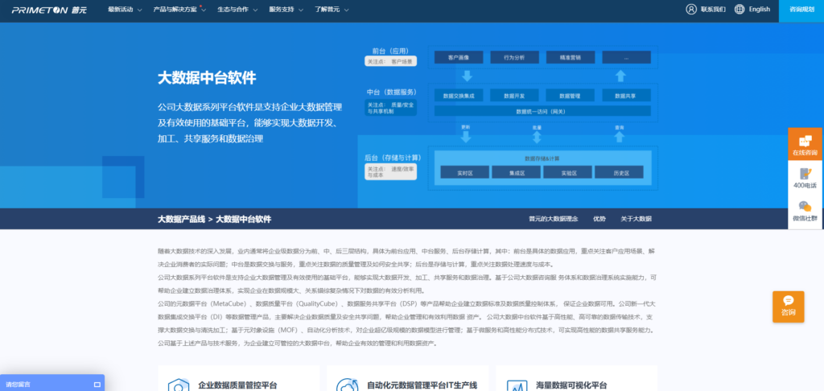This screenshot has width=824, height=391.
Task: Open the 了解普元 navigation menu
Action: (x=333, y=10)
